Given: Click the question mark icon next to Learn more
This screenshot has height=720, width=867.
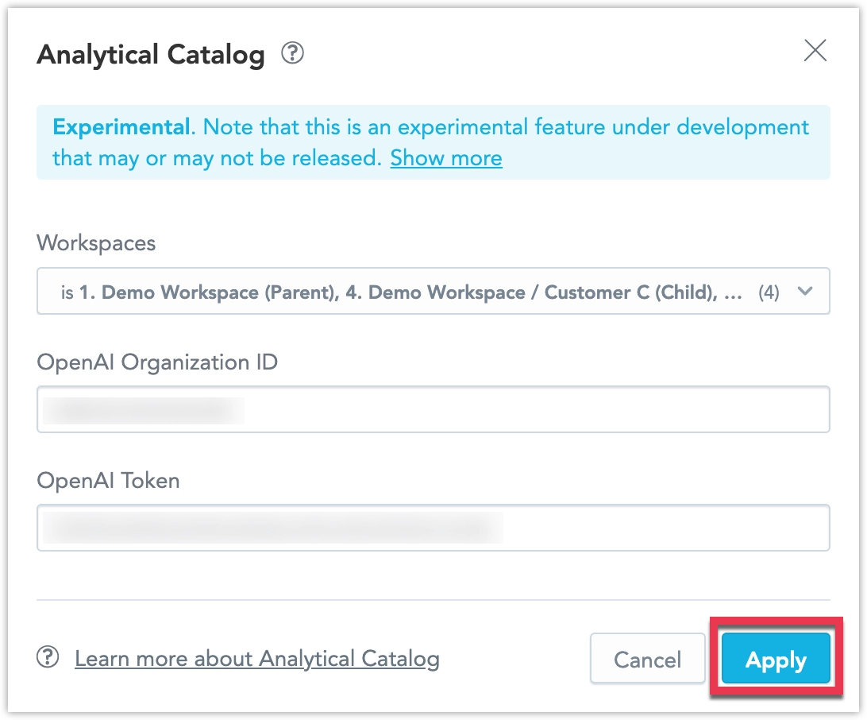Looking at the screenshot, I should pyautogui.click(x=48, y=658).
